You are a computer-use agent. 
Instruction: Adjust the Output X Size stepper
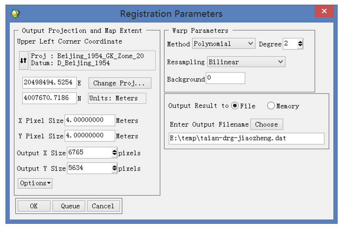(x=115, y=152)
